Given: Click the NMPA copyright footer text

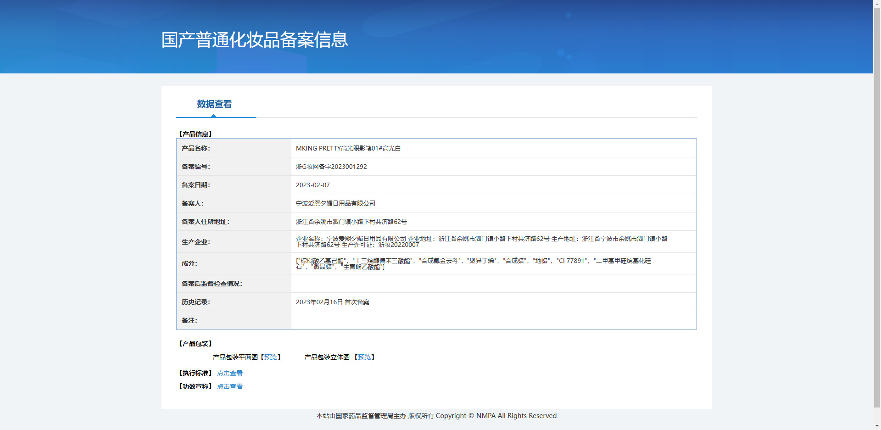Looking at the screenshot, I should point(436,416).
